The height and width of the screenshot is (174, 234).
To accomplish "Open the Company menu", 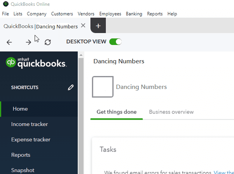I will 37,14.
